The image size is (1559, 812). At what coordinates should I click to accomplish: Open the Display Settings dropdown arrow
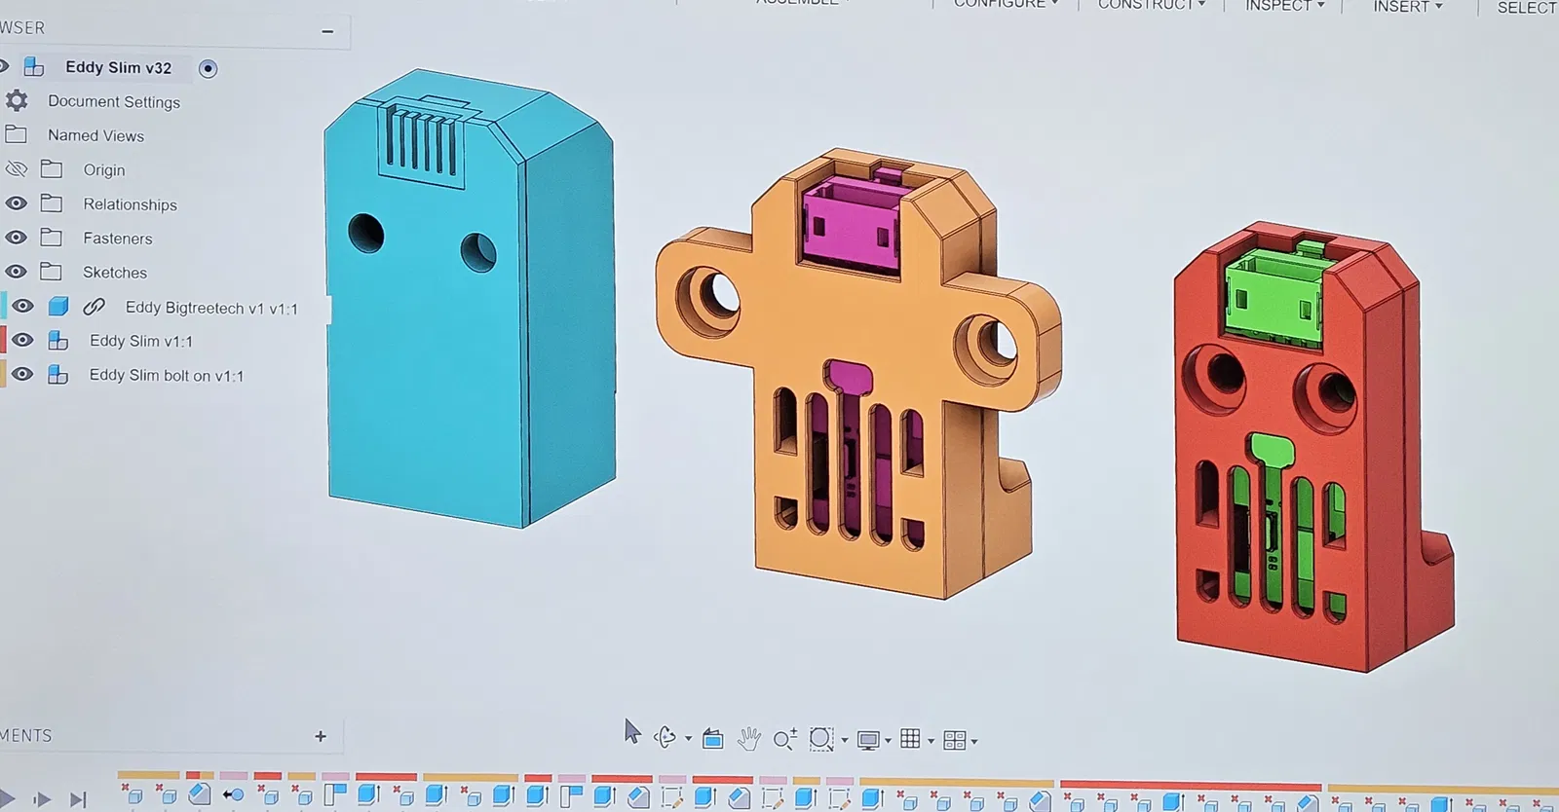pyautogui.click(x=888, y=741)
